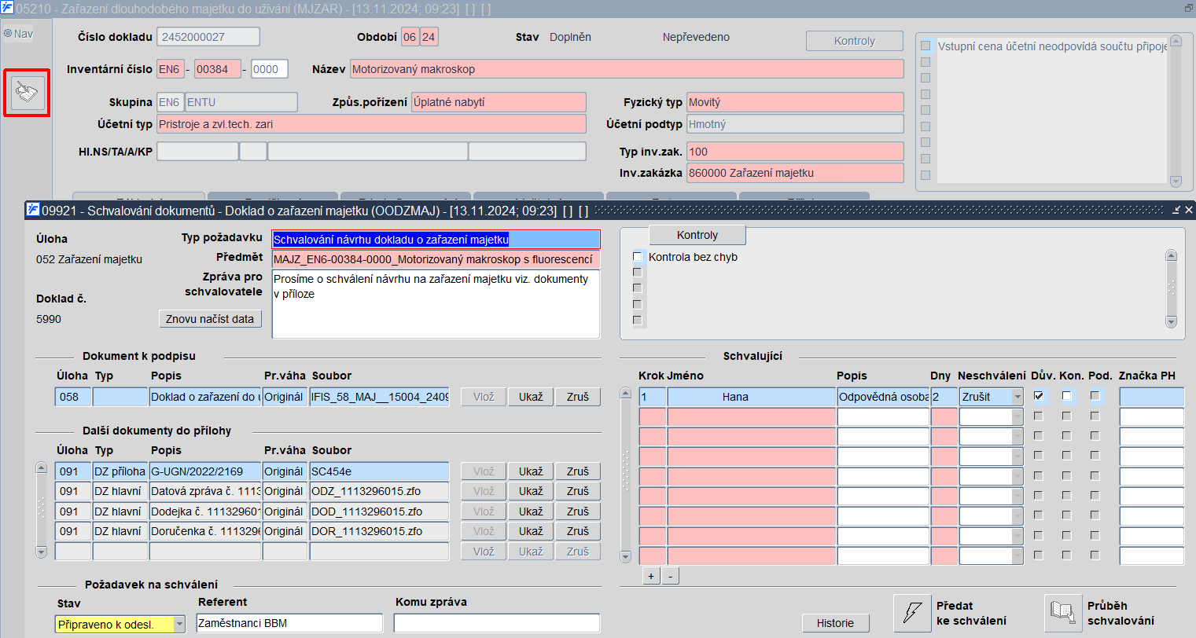Open the Stav dropdown Připraveno k odesl.
This screenshot has width=1196, height=638.
pyautogui.click(x=179, y=625)
